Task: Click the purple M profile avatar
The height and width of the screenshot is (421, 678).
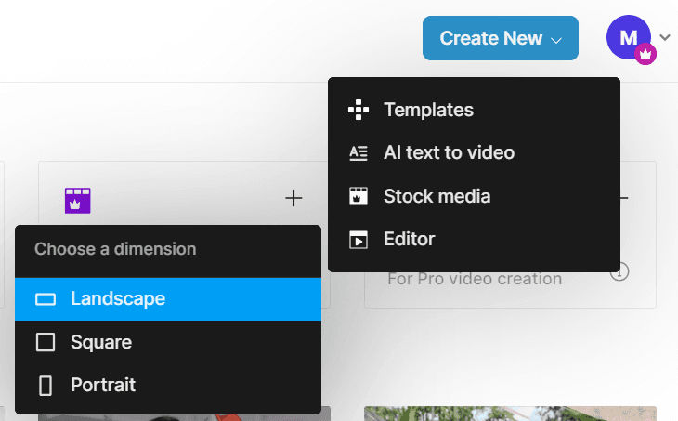Action: pyautogui.click(x=627, y=36)
